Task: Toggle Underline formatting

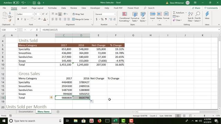Action: (x=25, y=19)
